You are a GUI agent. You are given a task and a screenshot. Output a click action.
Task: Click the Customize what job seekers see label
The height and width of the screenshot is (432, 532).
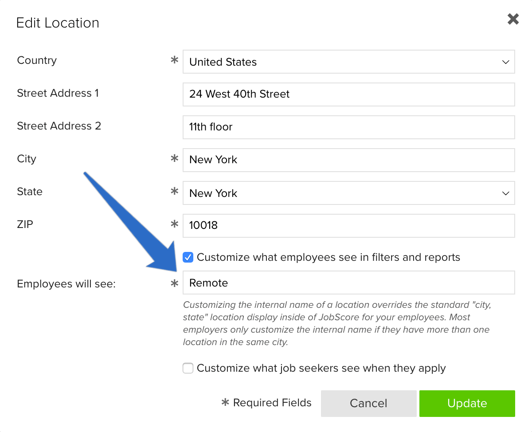coord(321,368)
